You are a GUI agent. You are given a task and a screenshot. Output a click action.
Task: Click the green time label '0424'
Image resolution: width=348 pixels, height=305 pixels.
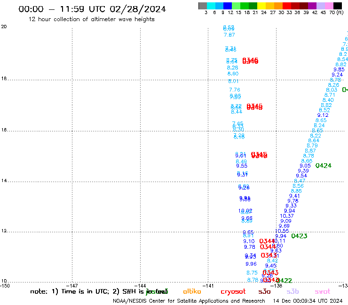coord(324,166)
